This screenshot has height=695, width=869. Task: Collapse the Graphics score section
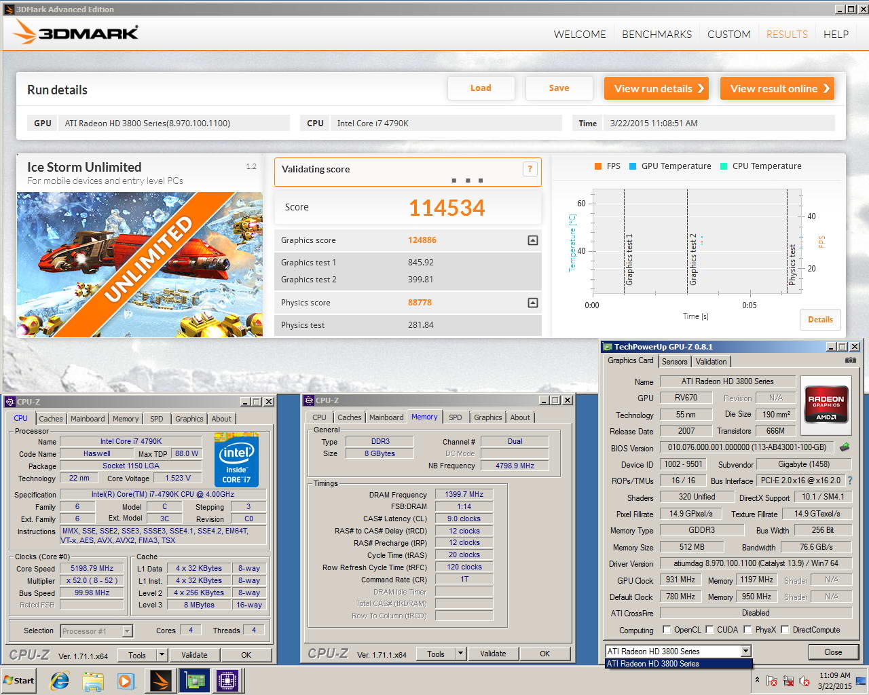533,240
